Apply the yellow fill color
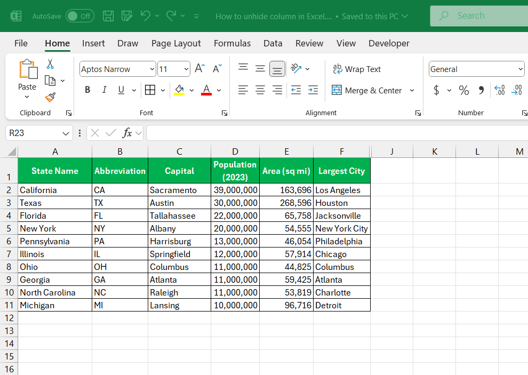Image resolution: width=528 pixels, height=375 pixels. coord(179,90)
